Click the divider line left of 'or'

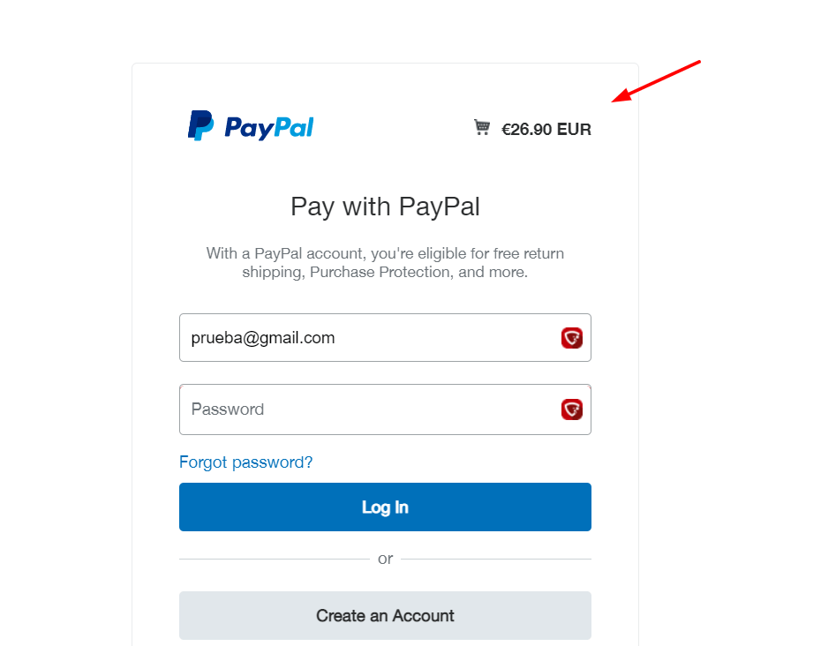[x=274, y=560]
